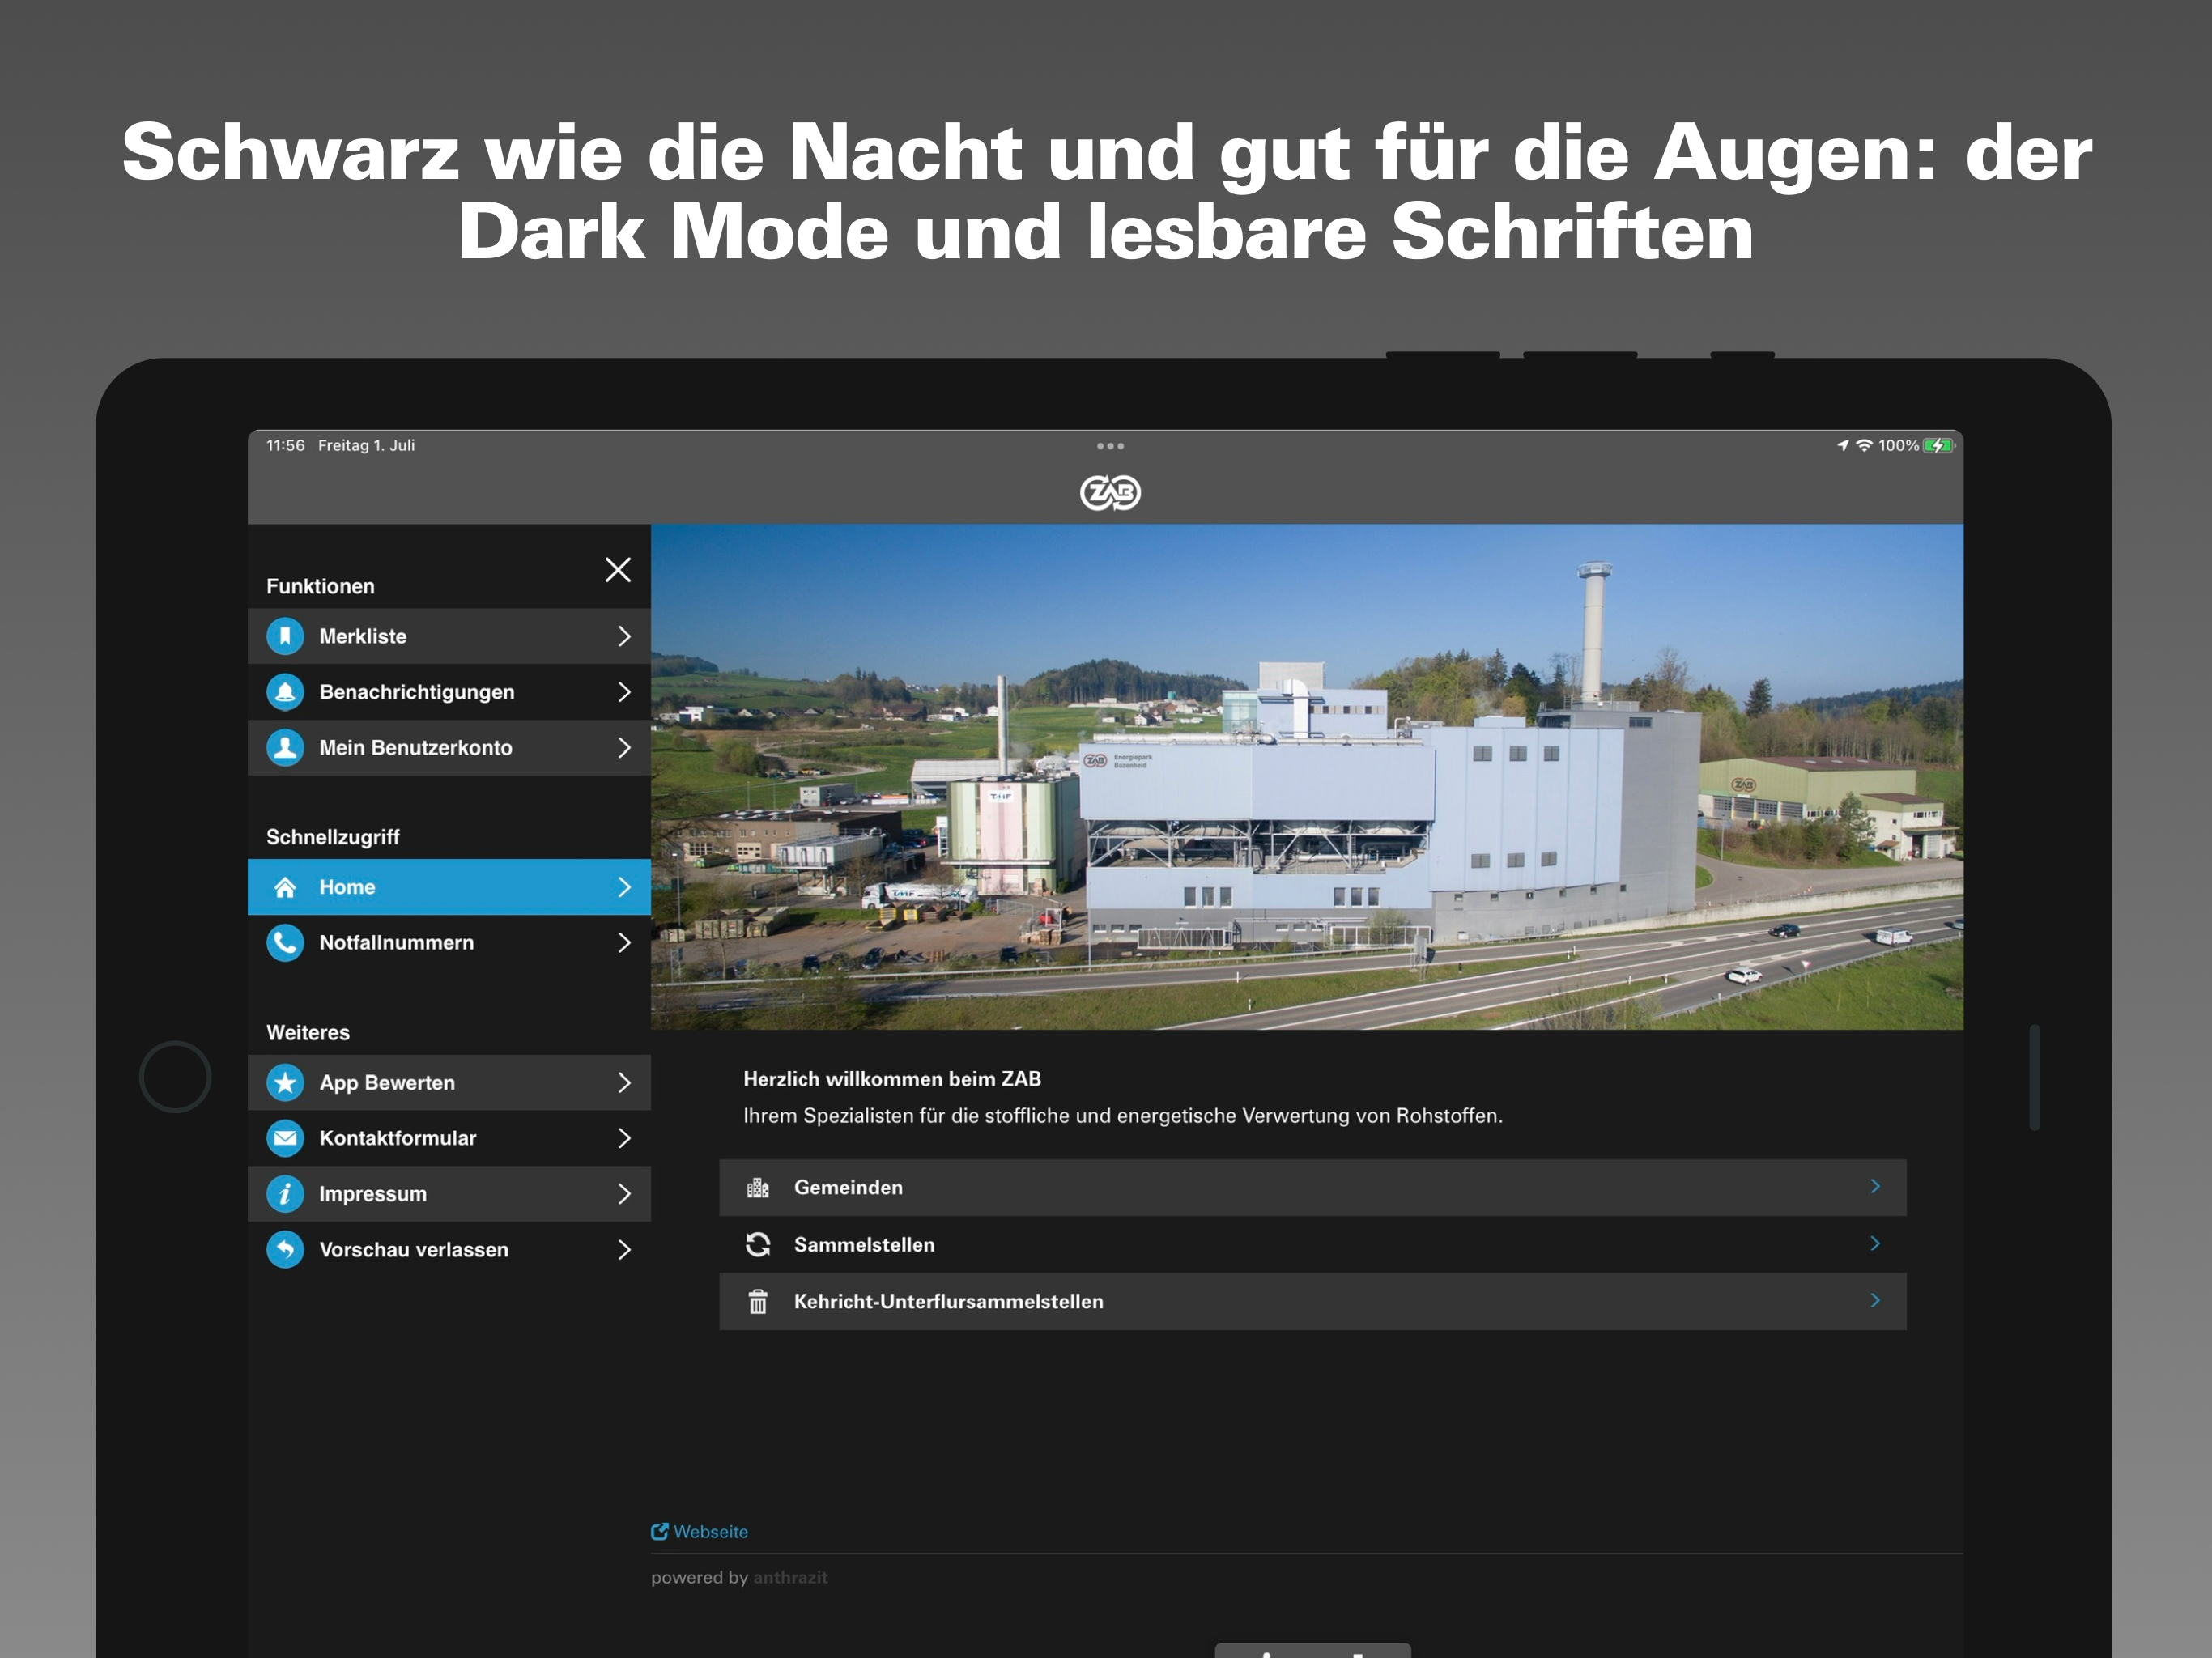Tap 'Freitag 1. Juli' date in status bar
The height and width of the screenshot is (1658, 2212).
[366, 445]
